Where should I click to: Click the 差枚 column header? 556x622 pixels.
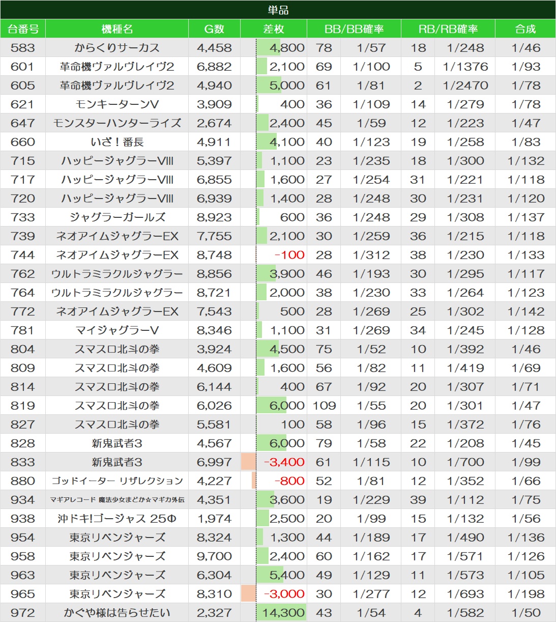pos(274,29)
